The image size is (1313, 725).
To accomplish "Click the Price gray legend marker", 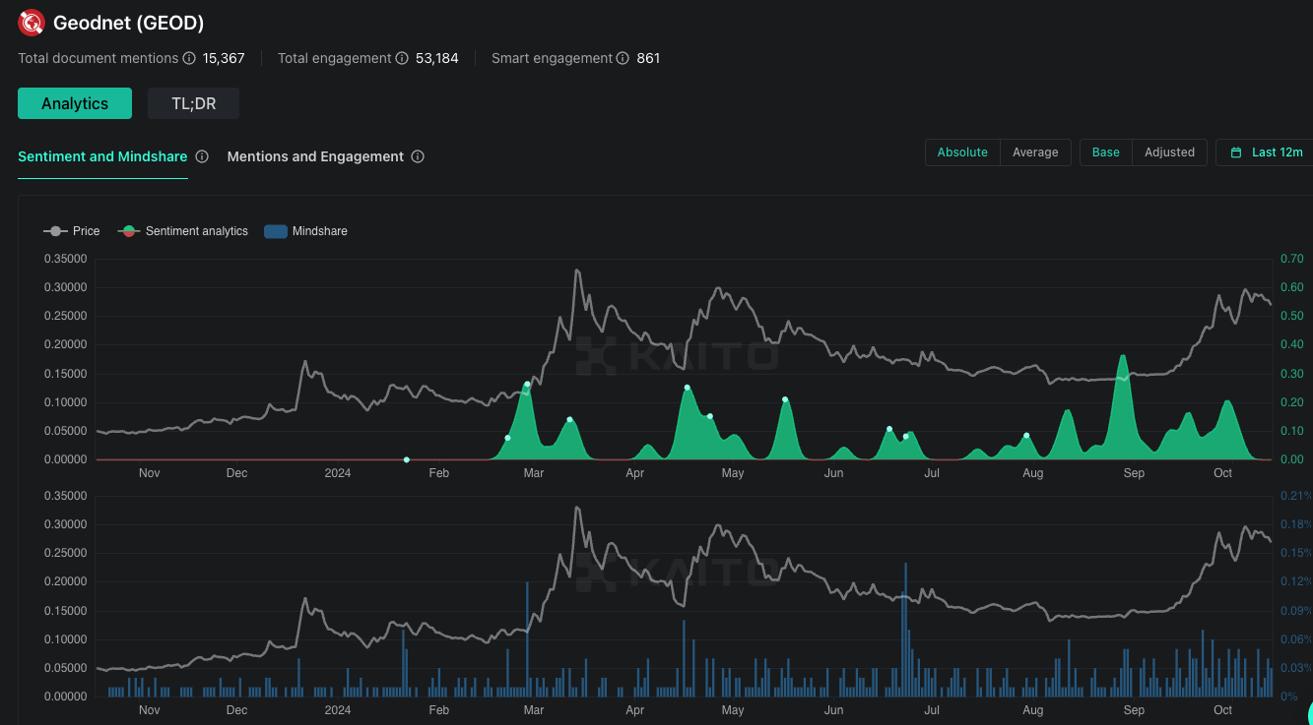I will pyautogui.click(x=55, y=231).
